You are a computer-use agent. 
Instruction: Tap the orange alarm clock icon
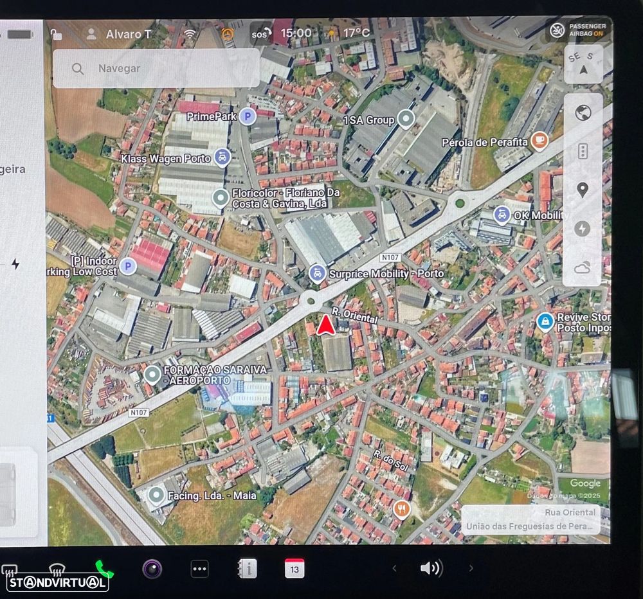point(227,33)
